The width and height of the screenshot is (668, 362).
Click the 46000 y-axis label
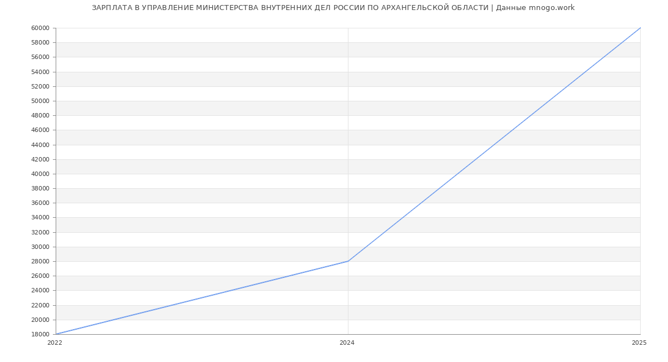click(40, 130)
